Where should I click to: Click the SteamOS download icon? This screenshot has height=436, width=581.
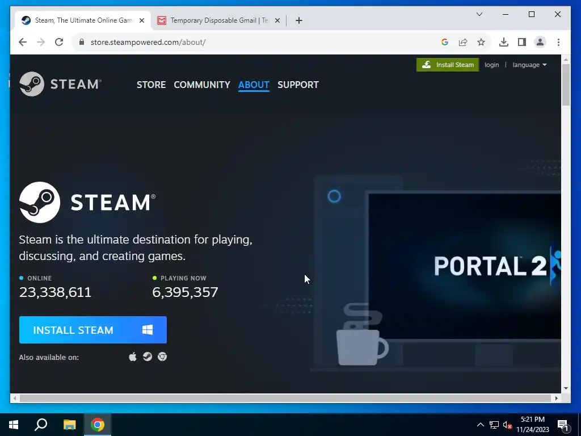pos(148,357)
